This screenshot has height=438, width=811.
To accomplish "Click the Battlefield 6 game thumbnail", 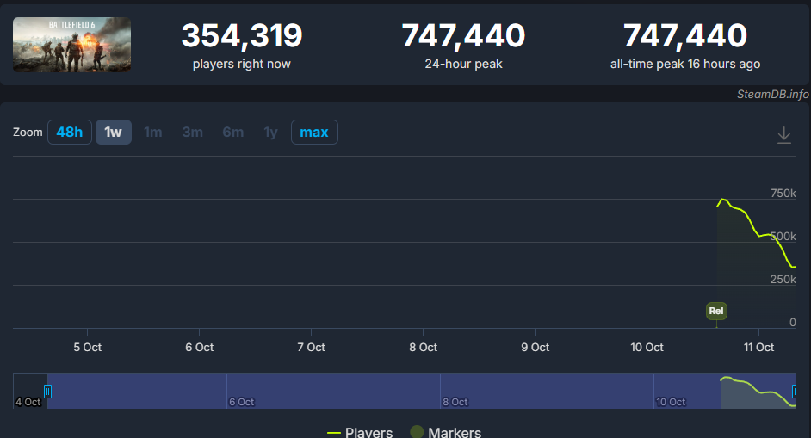I will coord(72,45).
